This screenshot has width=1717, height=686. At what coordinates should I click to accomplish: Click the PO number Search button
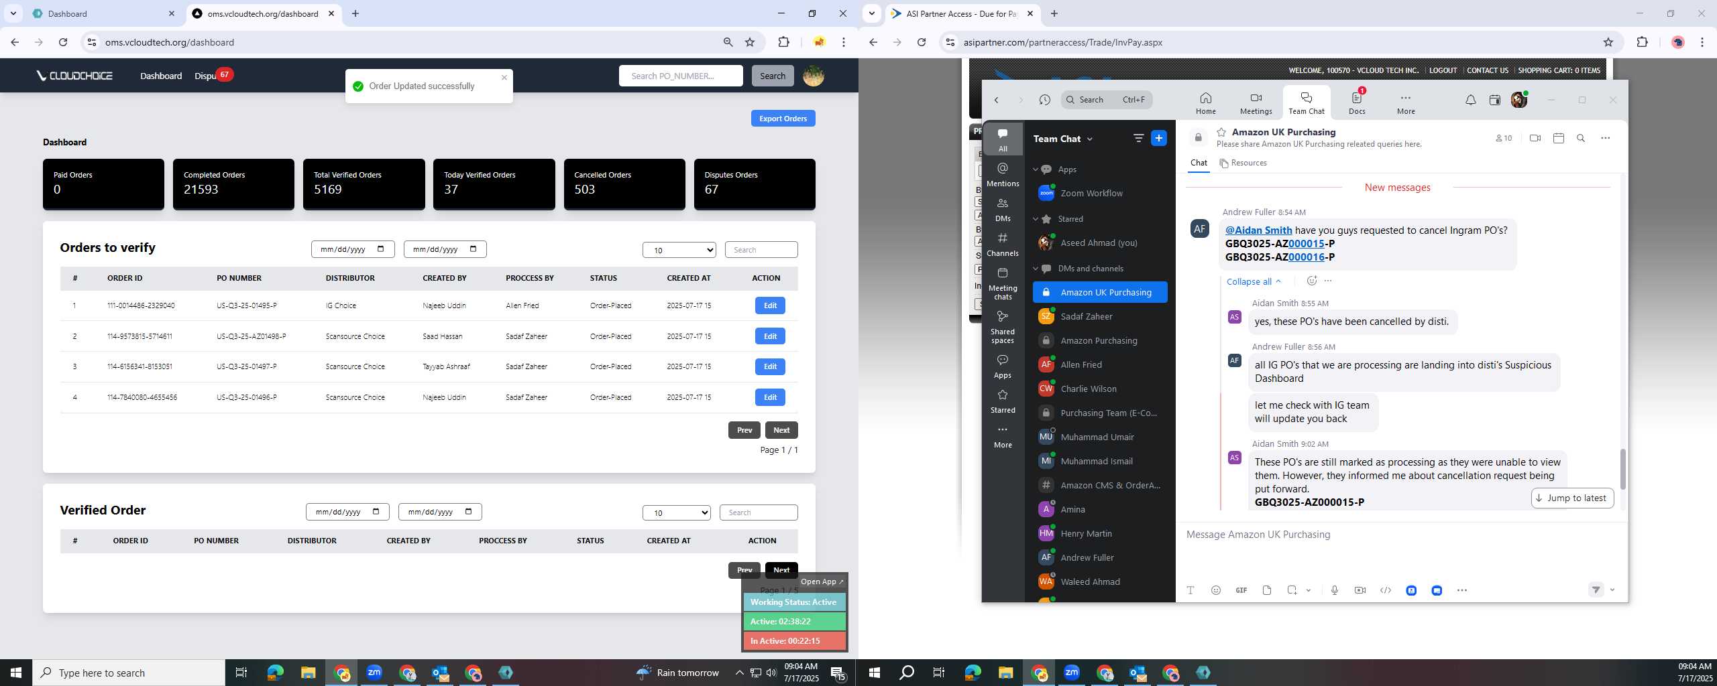point(773,76)
